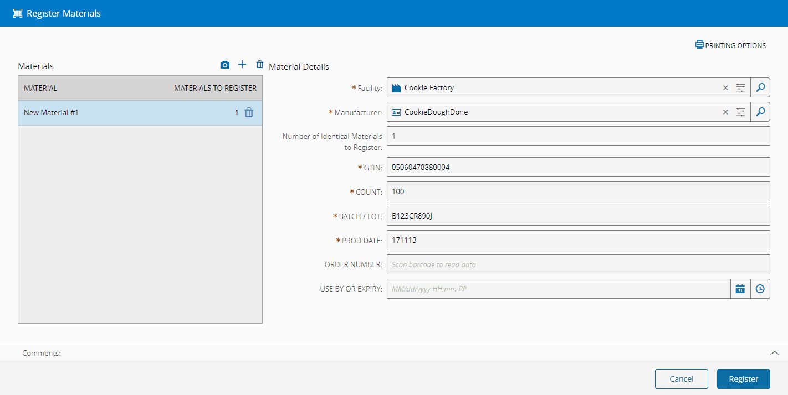Viewport: 788px width, 395px height.
Task: Edit the BATCH / LOT field
Action: click(x=578, y=216)
